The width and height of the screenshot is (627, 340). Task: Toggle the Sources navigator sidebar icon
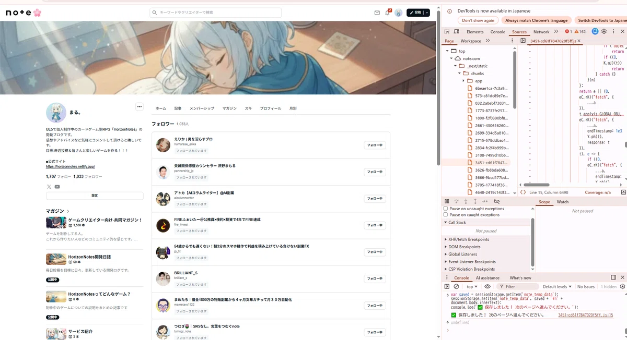click(522, 41)
